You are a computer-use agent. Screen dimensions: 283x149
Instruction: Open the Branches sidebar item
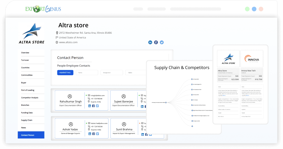click(x=25, y=105)
